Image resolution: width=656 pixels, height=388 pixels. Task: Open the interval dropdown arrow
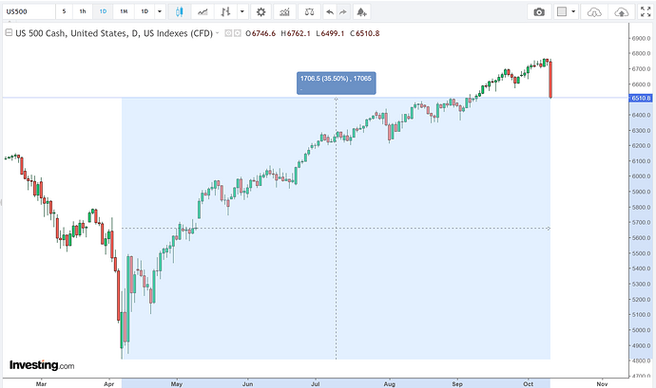(x=160, y=11)
